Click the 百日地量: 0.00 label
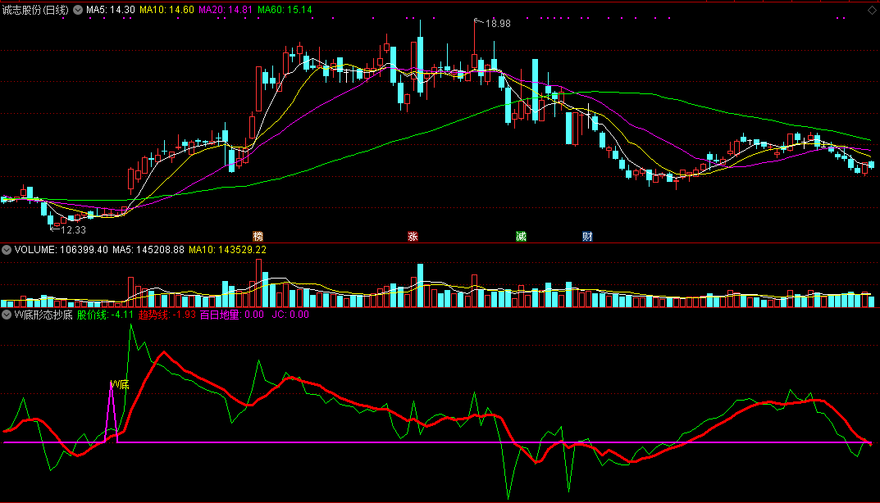Screen dimensions: 880x503 (232, 315)
